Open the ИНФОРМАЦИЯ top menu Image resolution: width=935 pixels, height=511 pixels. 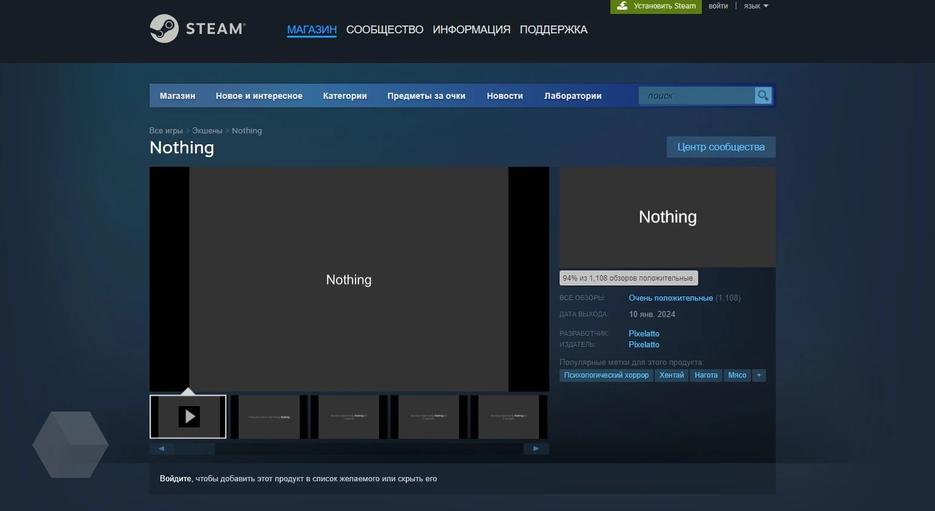coord(471,30)
